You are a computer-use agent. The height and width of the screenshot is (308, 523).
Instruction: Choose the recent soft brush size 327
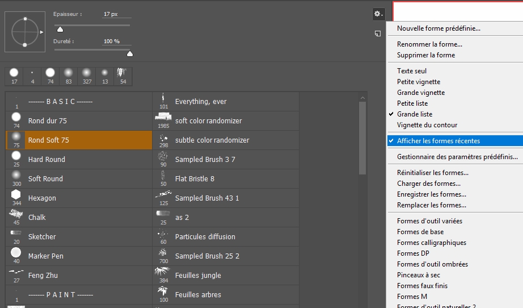pos(86,76)
